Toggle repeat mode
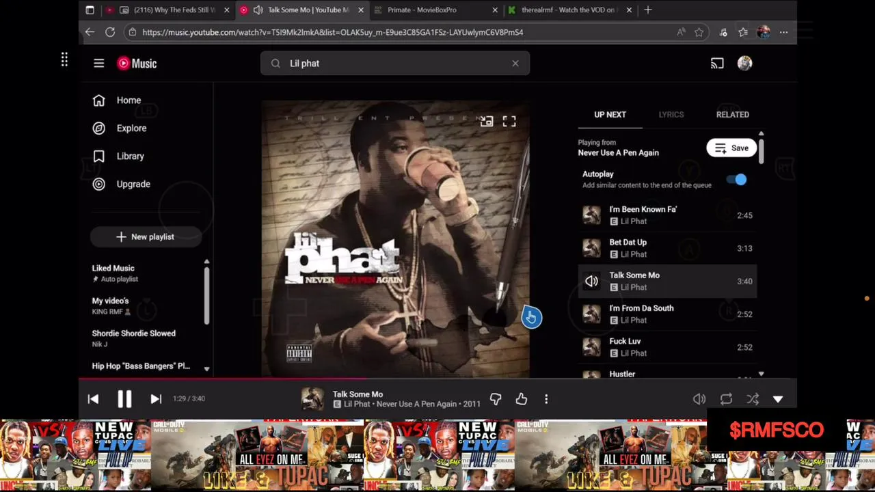 click(726, 399)
